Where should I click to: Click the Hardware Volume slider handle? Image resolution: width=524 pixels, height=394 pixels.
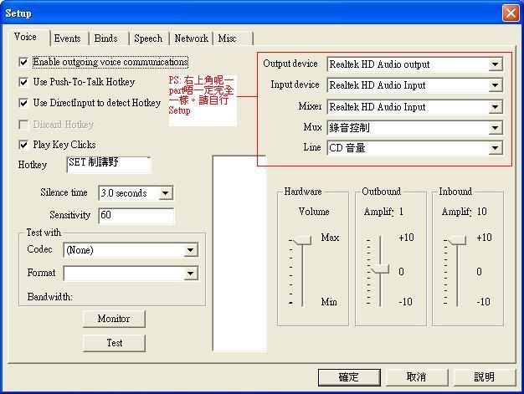tap(301, 241)
